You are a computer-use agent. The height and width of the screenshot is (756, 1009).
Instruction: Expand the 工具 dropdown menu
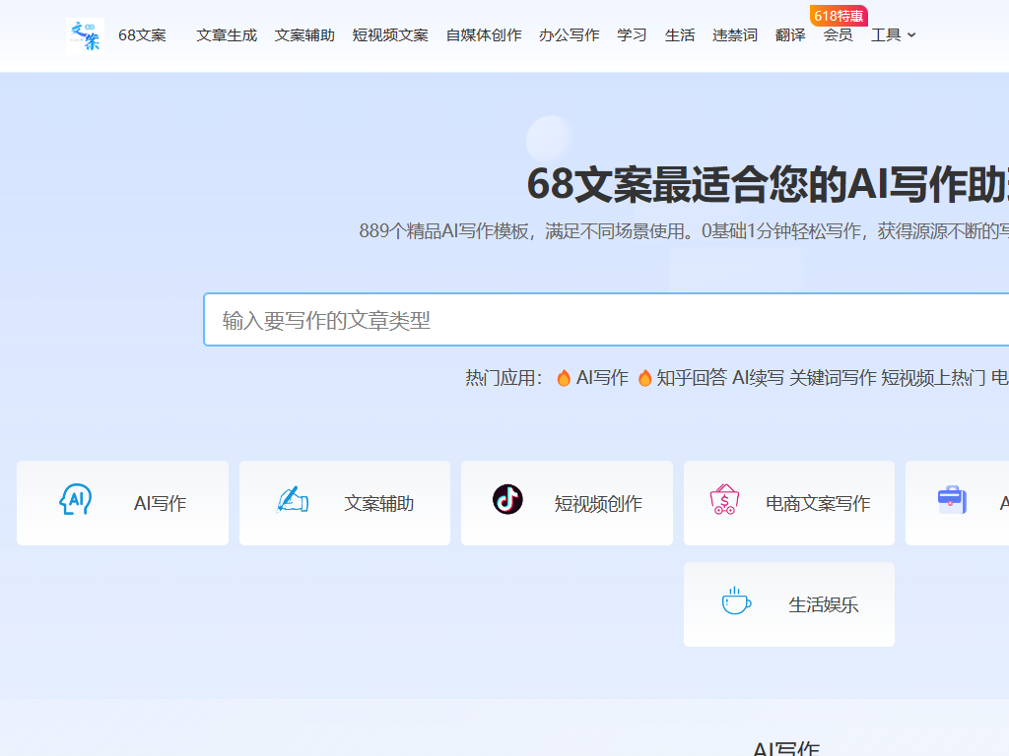893,35
